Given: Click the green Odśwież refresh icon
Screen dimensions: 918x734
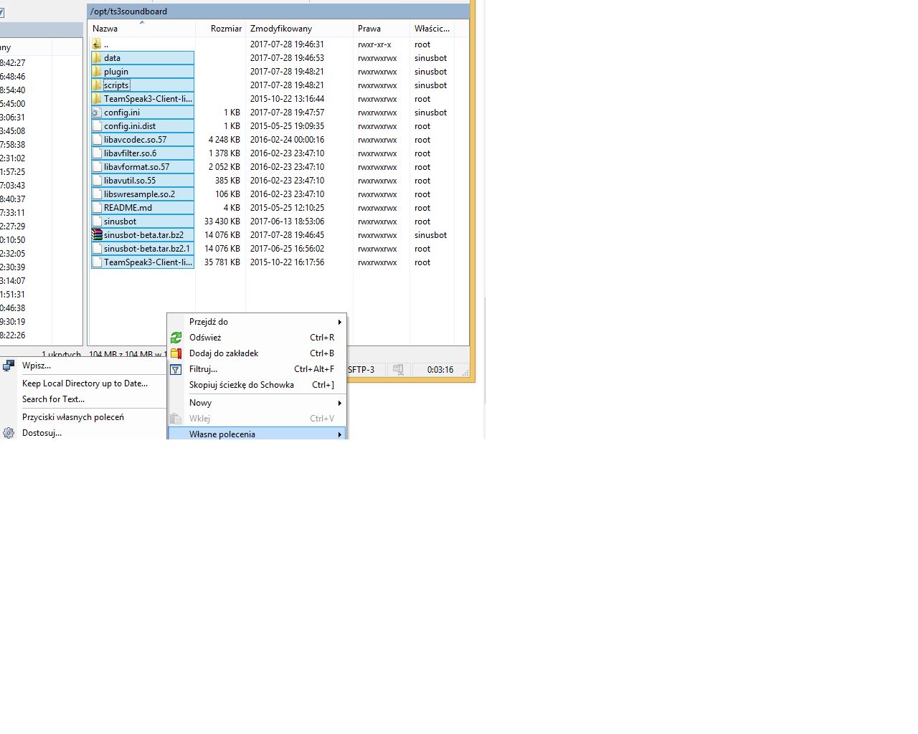Looking at the screenshot, I should pyautogui.click(x=176, y=338).
